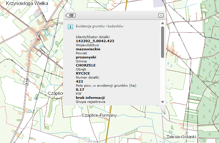This screenshot has width=219, height=143.
Task: Click the scrollbar down arrow in popup
Action: click(x=162, y=102)
